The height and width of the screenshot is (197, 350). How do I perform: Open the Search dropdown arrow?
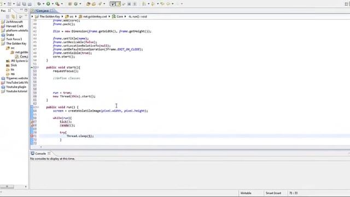point(104,4)
